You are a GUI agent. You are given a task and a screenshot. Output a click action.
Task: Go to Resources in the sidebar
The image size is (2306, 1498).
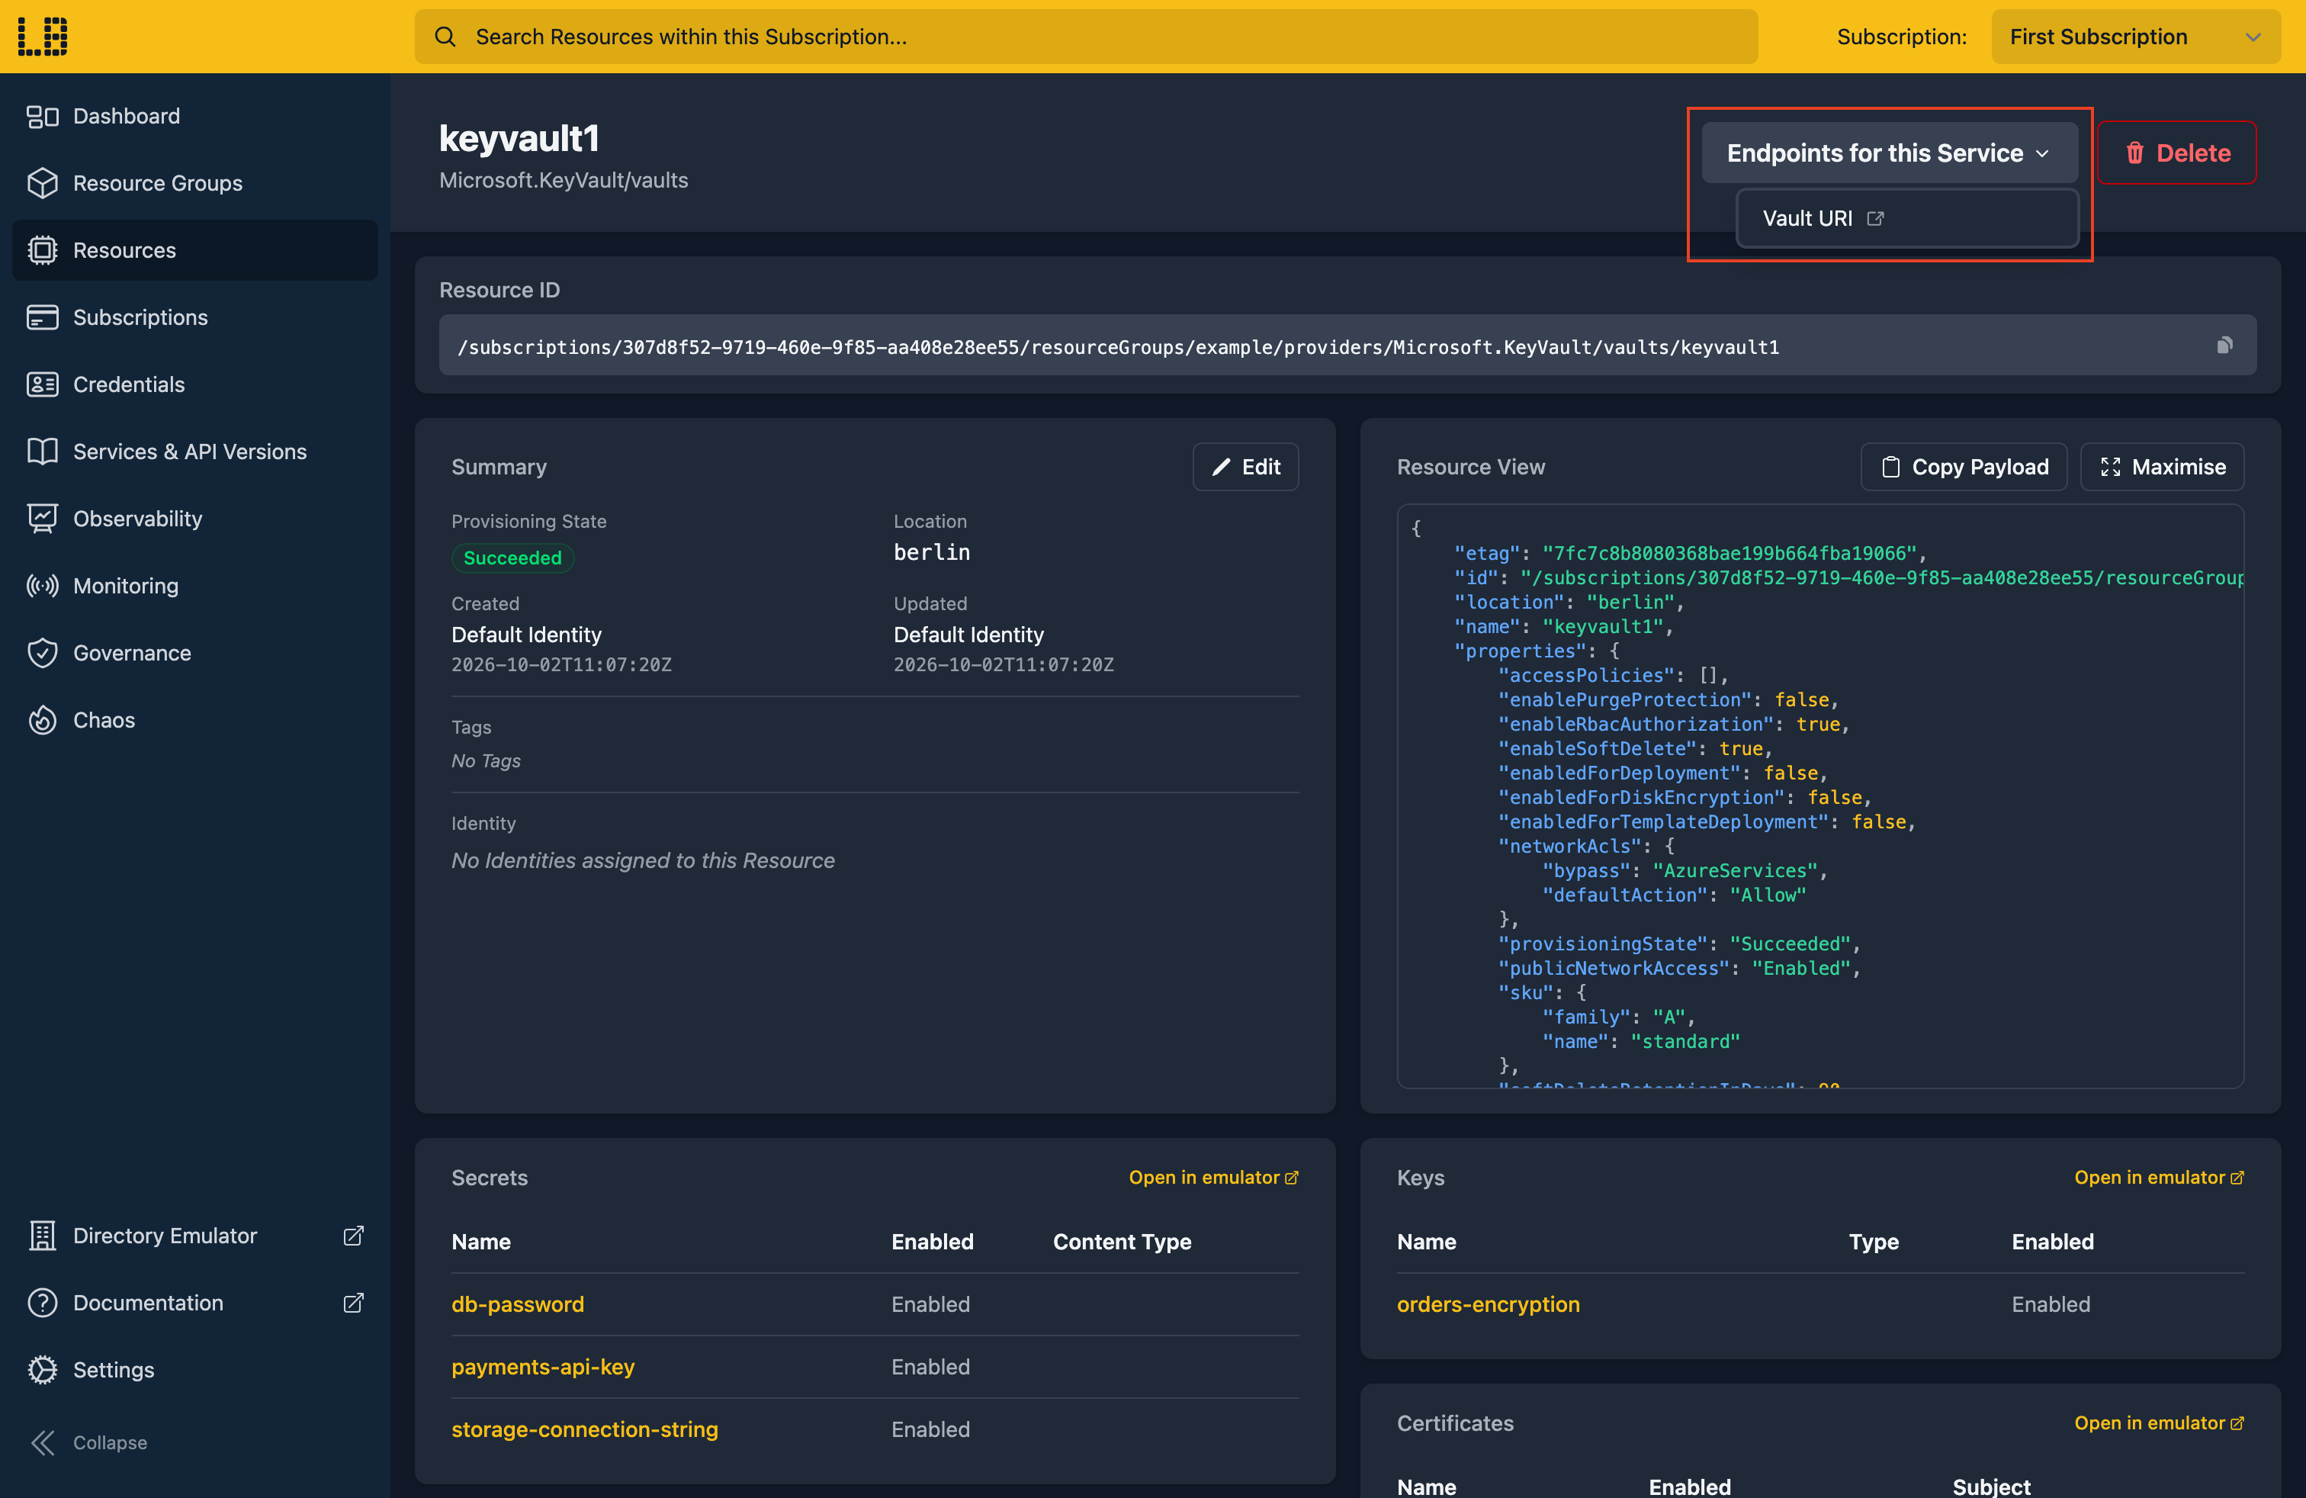tap(194, 250)
